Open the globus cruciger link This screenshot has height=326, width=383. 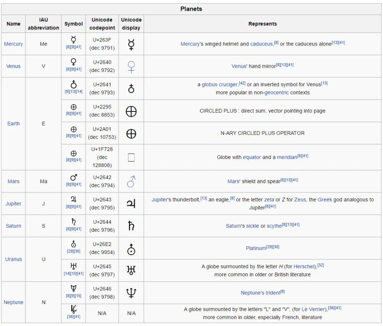pyautogui.click(x=220, y=85)
